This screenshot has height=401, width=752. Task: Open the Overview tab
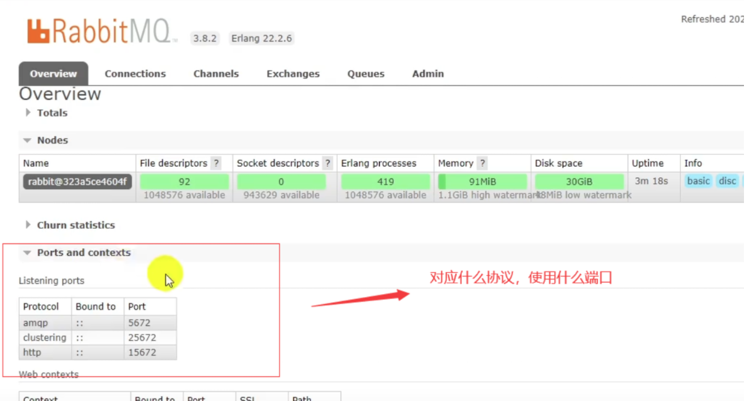(53, 74)
